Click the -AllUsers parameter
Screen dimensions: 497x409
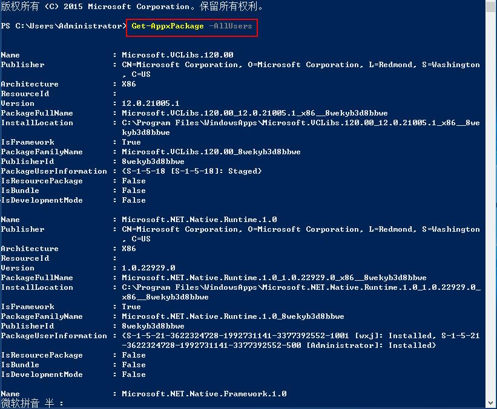(230, 26)
